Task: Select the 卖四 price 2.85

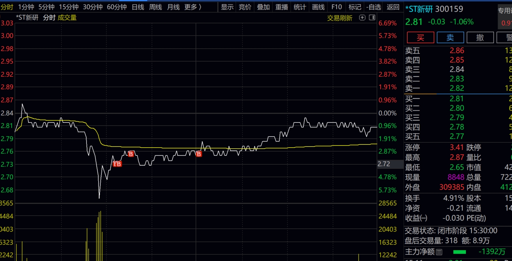Action: (457, 60)
